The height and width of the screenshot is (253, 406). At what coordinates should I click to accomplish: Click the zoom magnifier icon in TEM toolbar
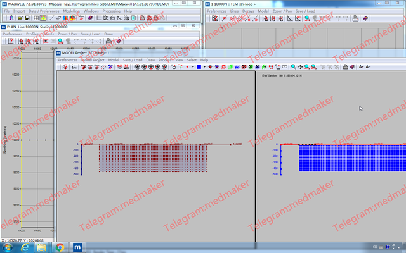click(307, 18)
